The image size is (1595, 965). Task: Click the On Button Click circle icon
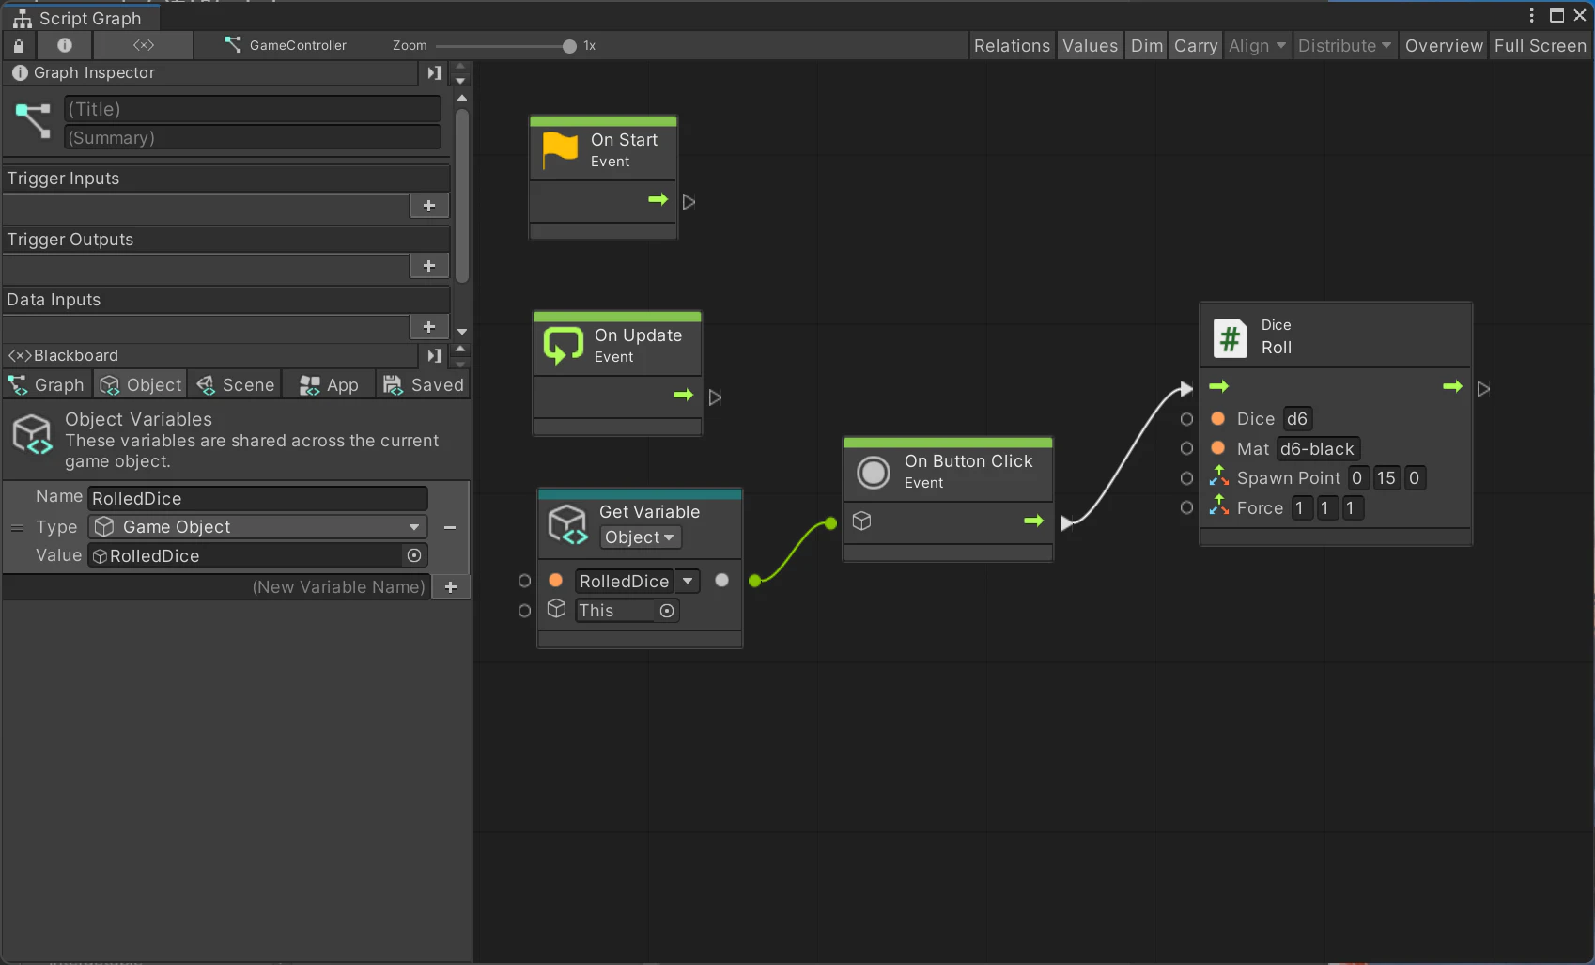point(874,473)
